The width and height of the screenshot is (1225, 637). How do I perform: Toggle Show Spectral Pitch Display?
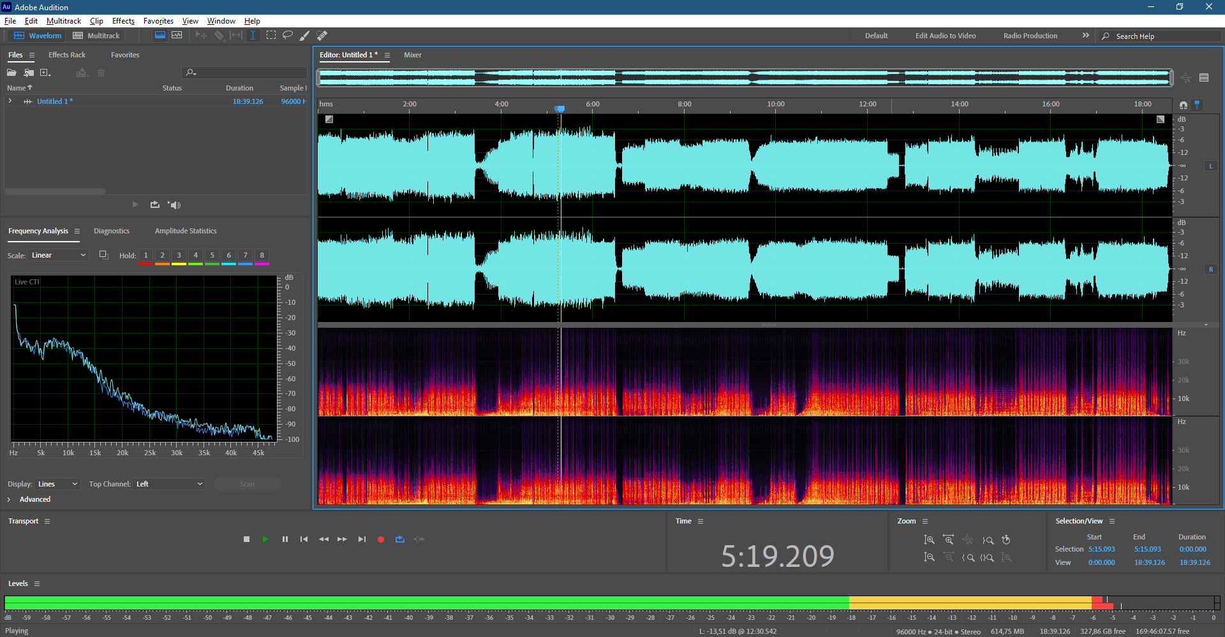pos(177,36)
